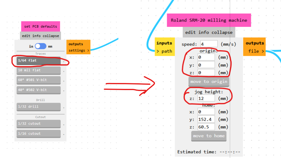Click the origin x input field

coord(206,57)
